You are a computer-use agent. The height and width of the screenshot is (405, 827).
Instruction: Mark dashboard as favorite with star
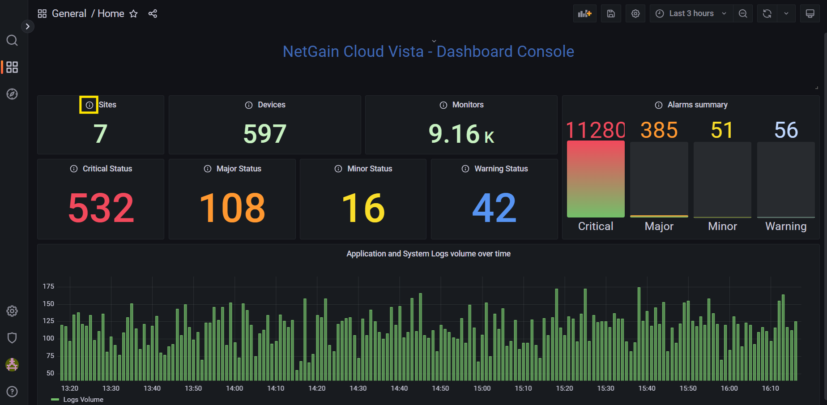coord(133,13)
